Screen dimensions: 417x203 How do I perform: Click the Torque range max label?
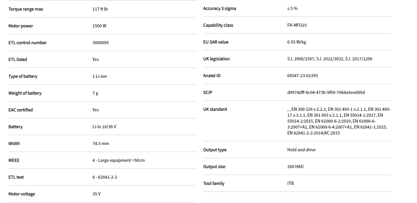pyautogui.click(x=26, y=9)
